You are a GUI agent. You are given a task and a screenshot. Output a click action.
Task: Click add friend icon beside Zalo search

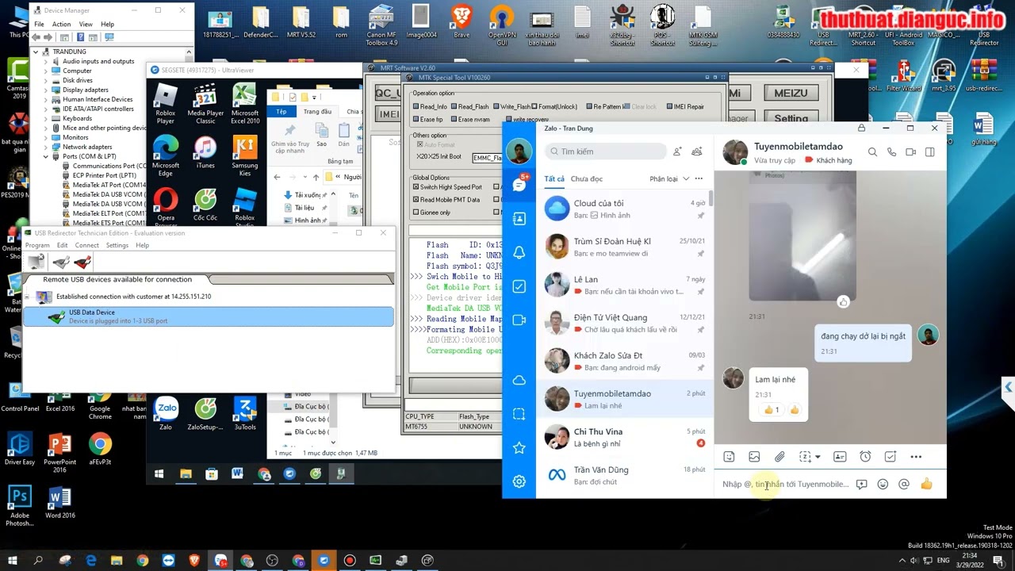pyautogui.click(x=677, y=151)
